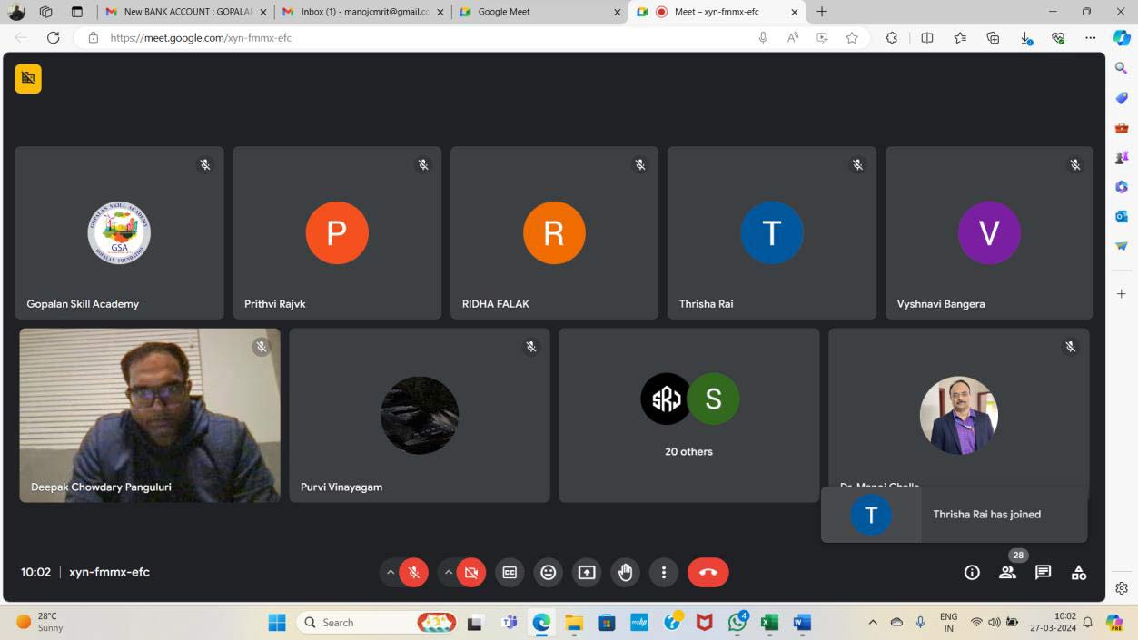
Task: Open the Tools briefcase in Edge sidebar
Action: 1122,128
